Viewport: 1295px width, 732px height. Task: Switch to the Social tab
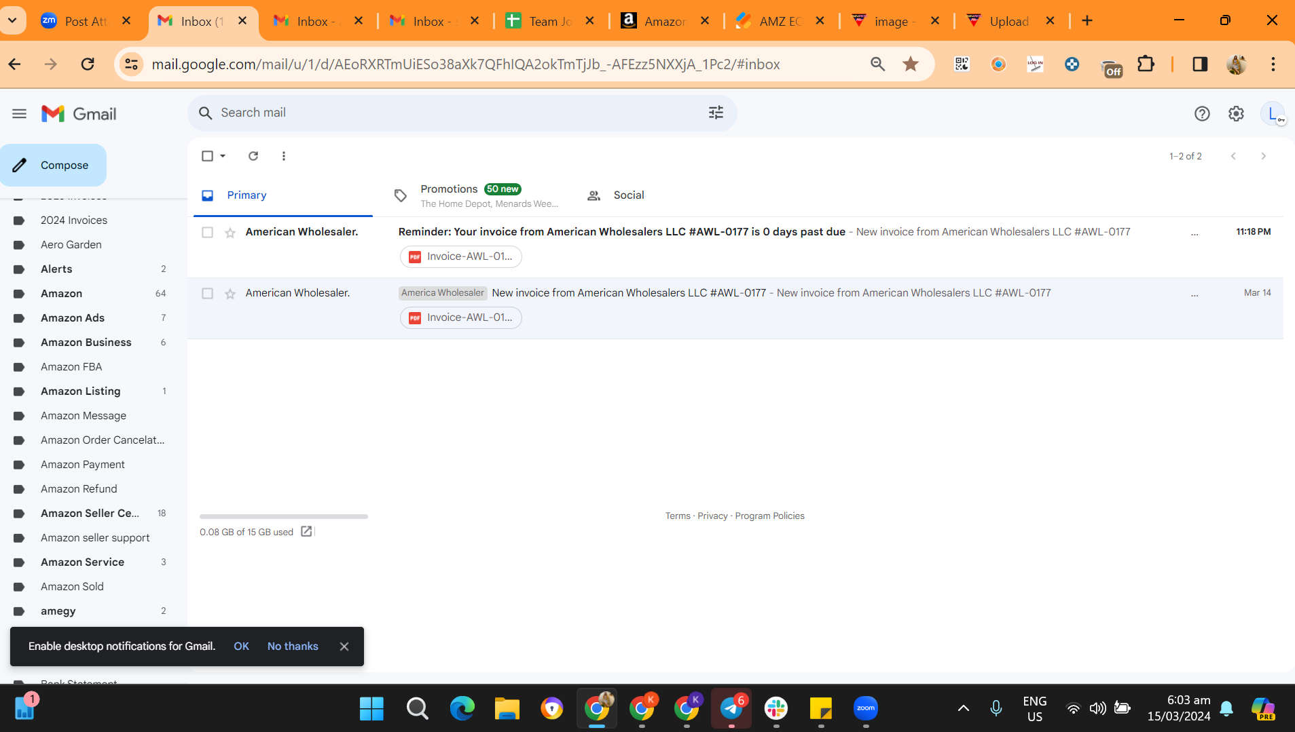(615, 195)
